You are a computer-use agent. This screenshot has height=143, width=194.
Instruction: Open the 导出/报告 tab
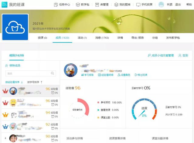click(x=137, y=38)
